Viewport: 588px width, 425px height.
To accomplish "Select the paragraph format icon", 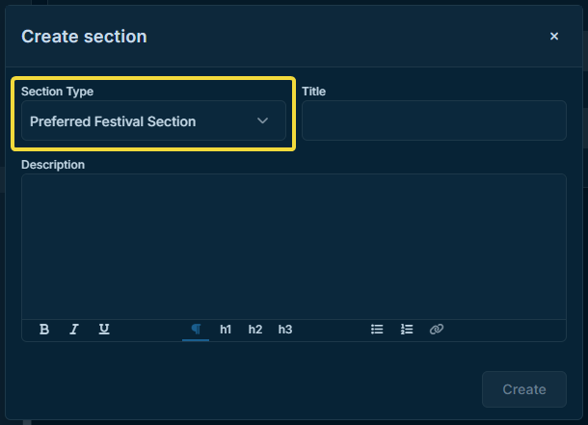I will pyautogui.click(x=196, y=330).
